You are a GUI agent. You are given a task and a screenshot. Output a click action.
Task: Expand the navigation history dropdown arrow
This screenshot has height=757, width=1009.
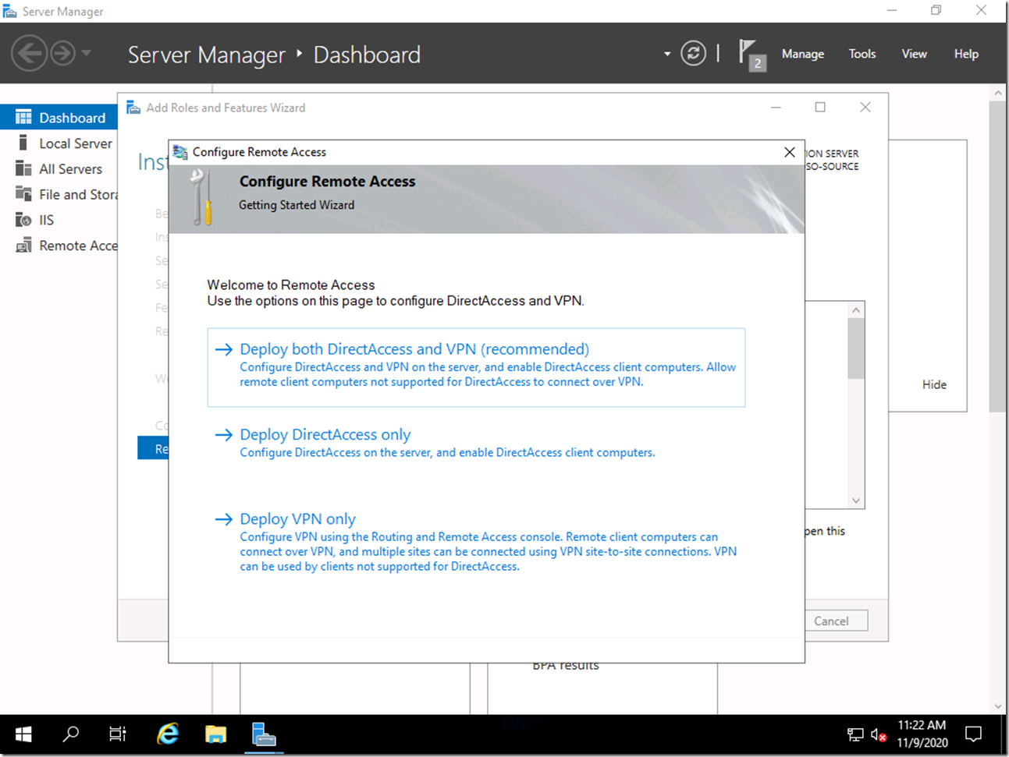coord(87,54)
